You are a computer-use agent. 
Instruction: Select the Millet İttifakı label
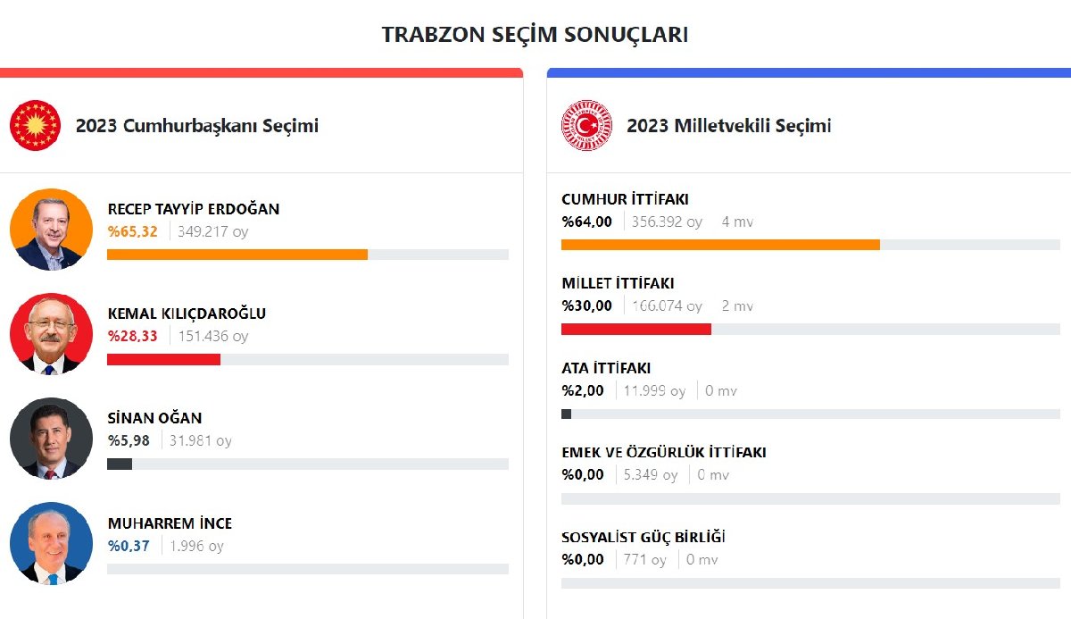click(618, 283)
